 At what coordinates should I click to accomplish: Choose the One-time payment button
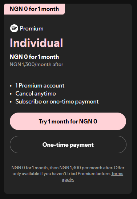[x=68, y=145]
